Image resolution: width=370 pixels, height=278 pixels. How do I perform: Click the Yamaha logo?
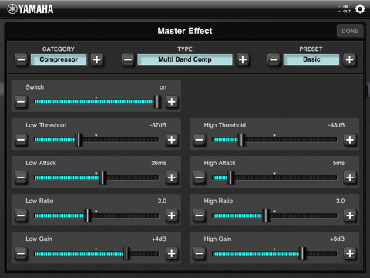pos(30,9)
